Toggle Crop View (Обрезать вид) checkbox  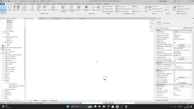174,72
